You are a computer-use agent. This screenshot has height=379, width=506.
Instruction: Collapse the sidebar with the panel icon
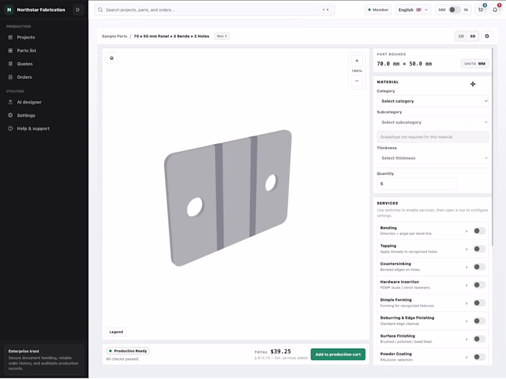pos(78,9)
